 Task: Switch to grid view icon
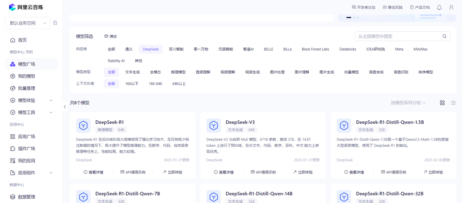coord(442,103)
